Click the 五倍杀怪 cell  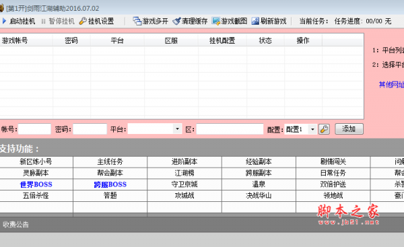(36, 195)
